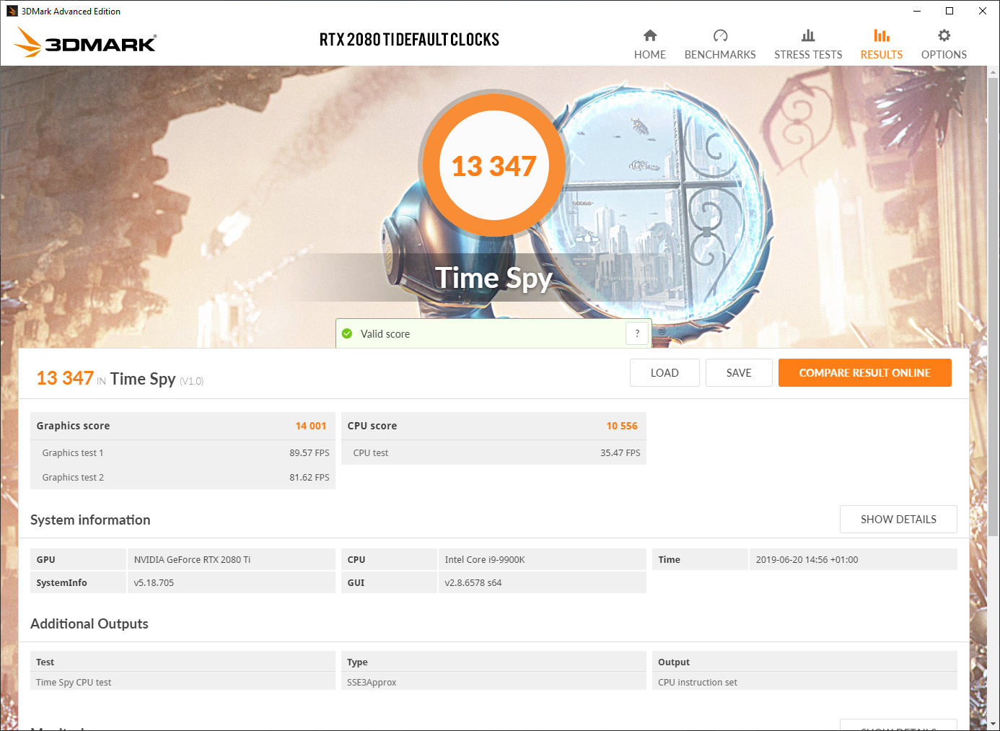
Task: Click the Graphics test 1 row
Action: pyautogui.click(x=183, y=452)
